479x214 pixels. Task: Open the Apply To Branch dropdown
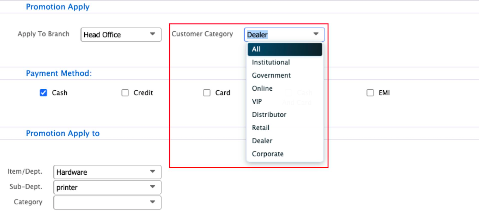point(152,34)
